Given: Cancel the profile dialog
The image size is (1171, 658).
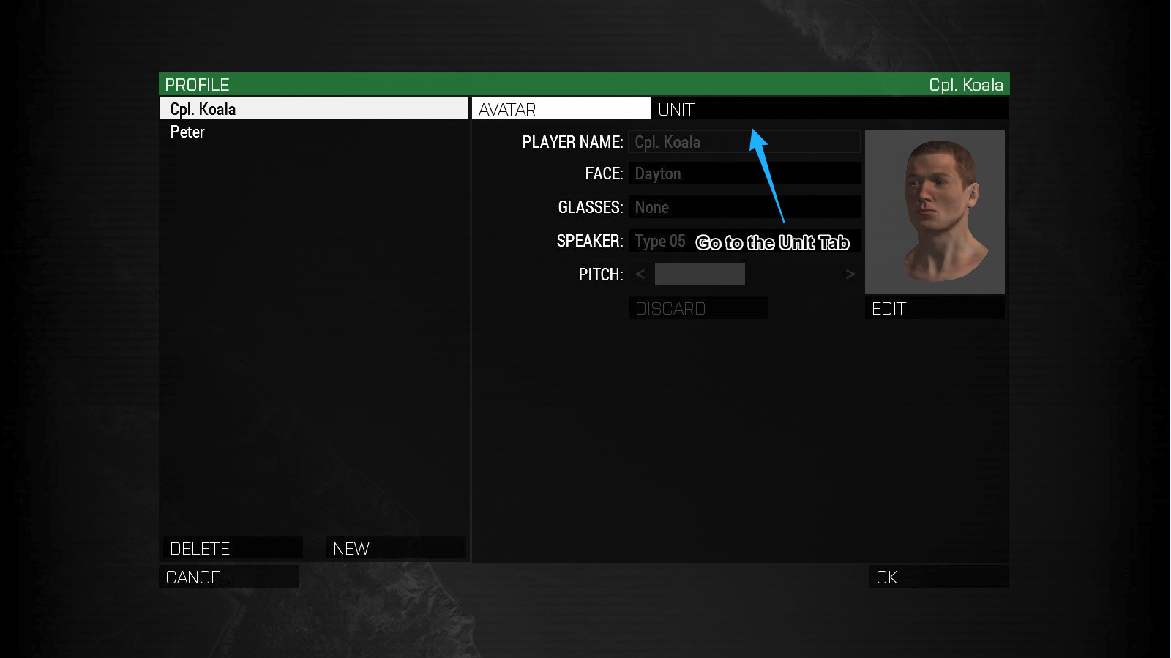Looking at the screenshot, I should (228, 577).
